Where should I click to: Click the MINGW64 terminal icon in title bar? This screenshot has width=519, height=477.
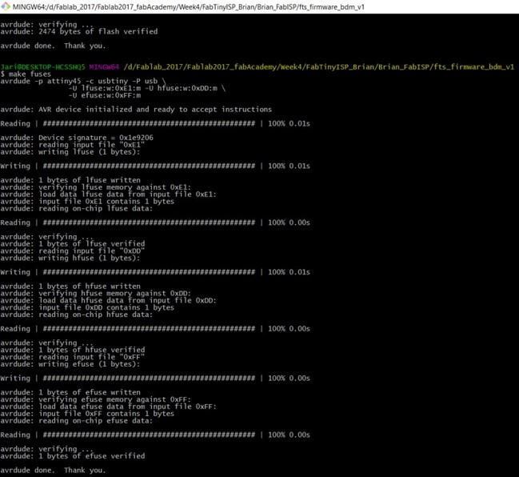pos(6,6)
